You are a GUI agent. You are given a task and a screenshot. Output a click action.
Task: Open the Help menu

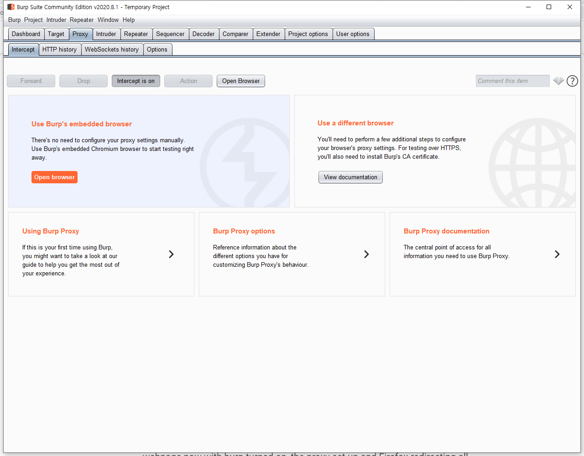click(129, 20)
